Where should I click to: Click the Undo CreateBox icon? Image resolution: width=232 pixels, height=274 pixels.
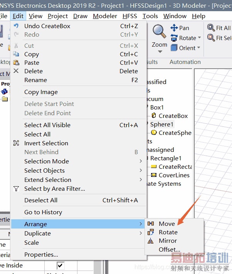pos(16,26)
